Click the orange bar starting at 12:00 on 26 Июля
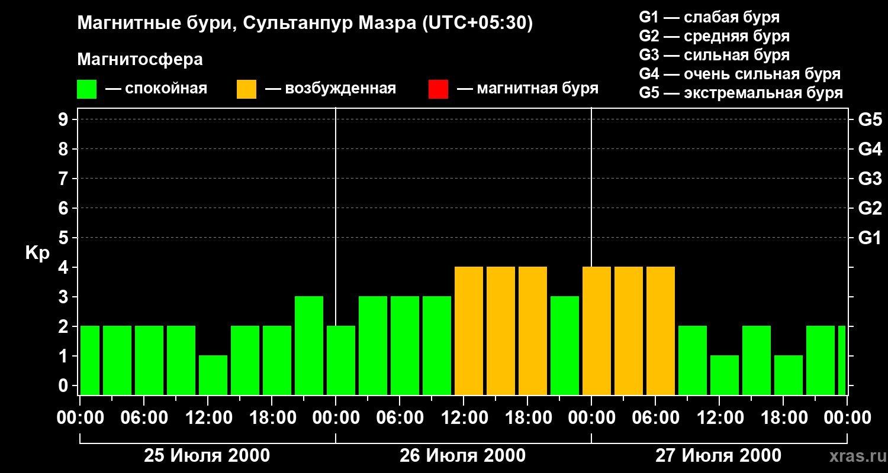Image resolution: width=888 pixels, height=473 pixels. 469,331
